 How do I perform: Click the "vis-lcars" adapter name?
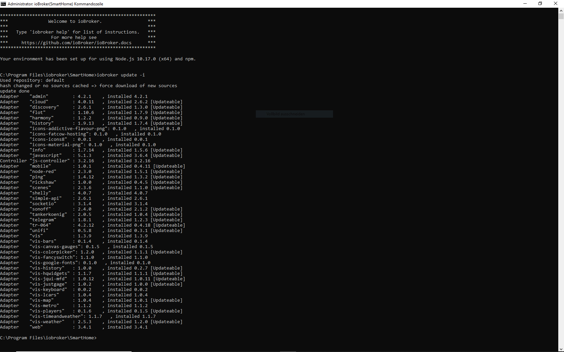pos(44,295)
